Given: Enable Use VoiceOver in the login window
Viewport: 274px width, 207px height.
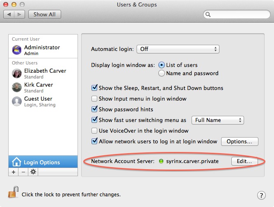Looking at the screenshot, I should [94, 131].
